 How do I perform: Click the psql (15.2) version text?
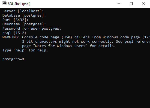click(14, 33)
